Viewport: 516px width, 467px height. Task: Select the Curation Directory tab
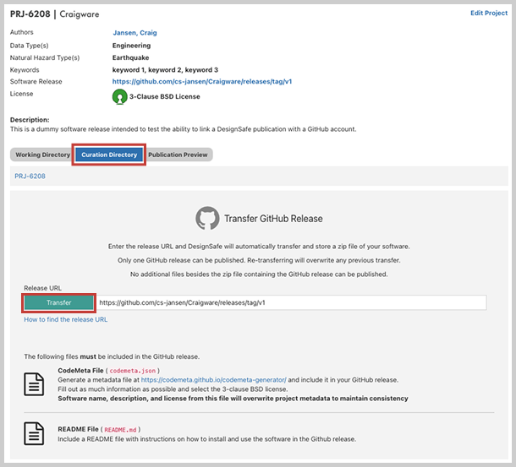[x=109, y=155]
